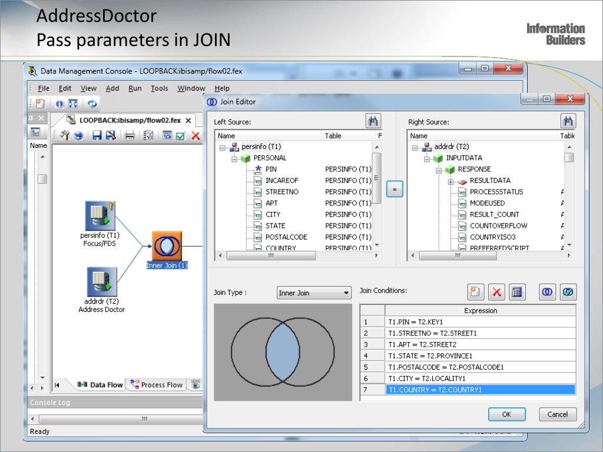This screenshot has height=452, width=603.
Task: Open the Edit menu
Action: (x=65, y=88)
